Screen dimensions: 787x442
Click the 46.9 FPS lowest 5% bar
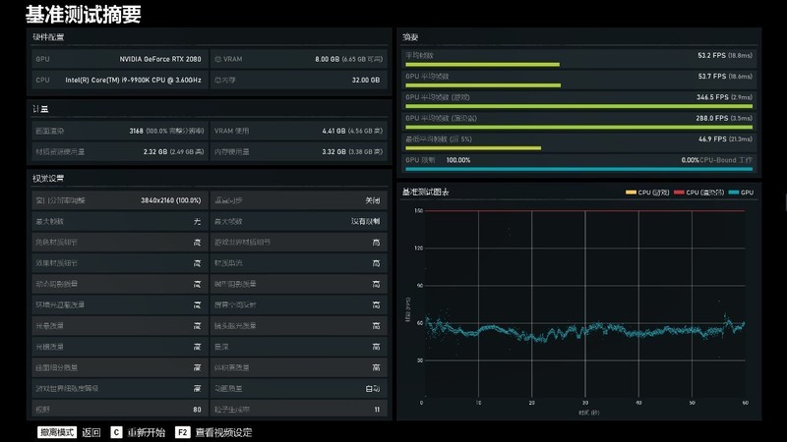[472, 148]
